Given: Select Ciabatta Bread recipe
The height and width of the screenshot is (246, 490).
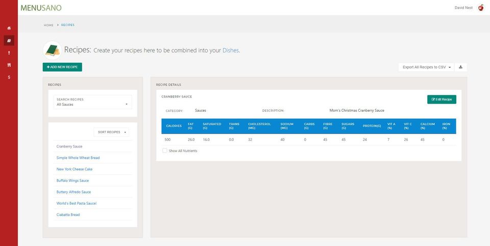Looking at the screenshot, I should point(68,215).
